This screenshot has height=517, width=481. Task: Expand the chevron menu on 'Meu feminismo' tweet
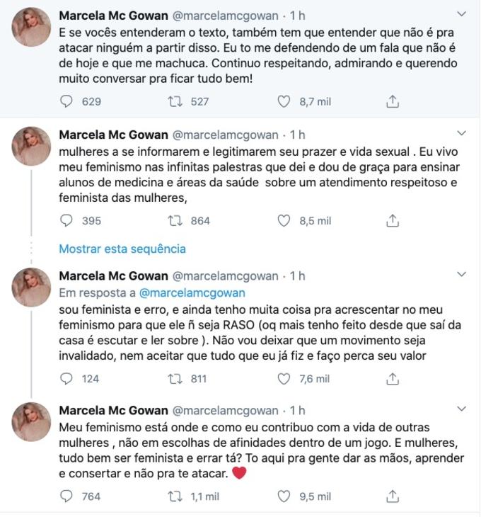tap(462, 409)
